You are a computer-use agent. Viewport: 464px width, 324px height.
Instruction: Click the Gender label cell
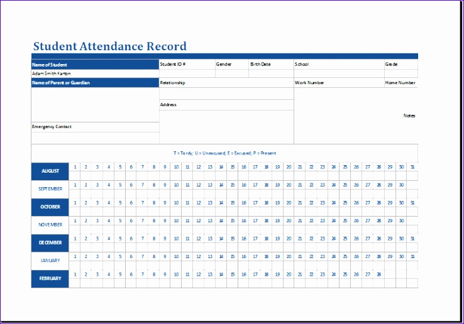pos(232,64)
